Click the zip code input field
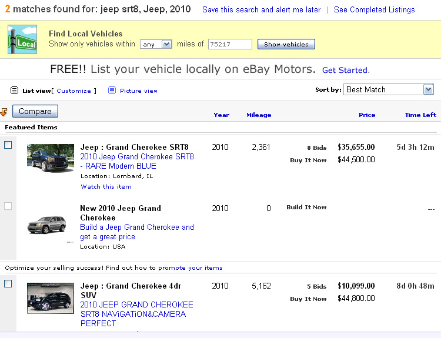The image size is (441, 338). (x=230, y=44)
